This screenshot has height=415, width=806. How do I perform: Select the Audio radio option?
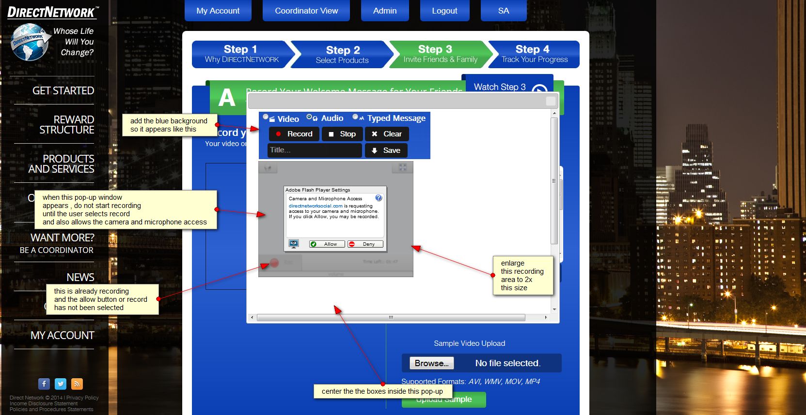pyautogui.click(x=309, y=117)
